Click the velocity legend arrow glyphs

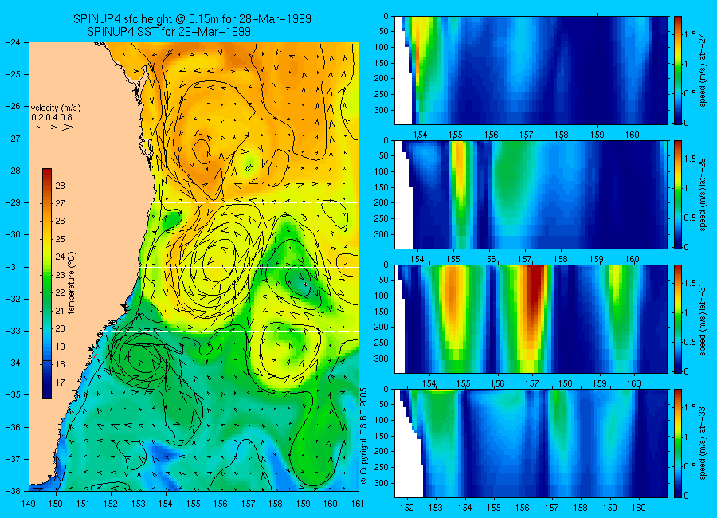[57, 127]
